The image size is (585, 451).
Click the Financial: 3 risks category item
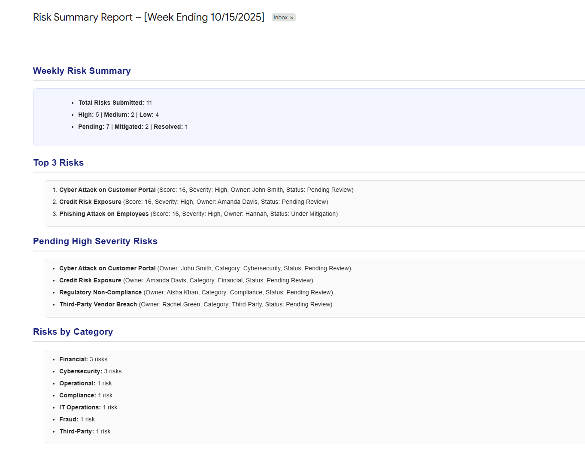click(83, 359)
